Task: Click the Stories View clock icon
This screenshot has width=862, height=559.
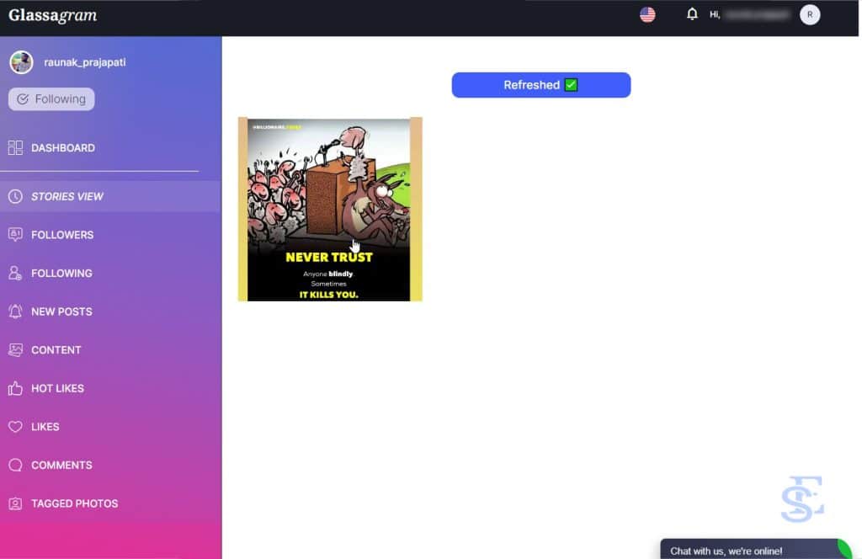Action: click(x=15, y=196)
